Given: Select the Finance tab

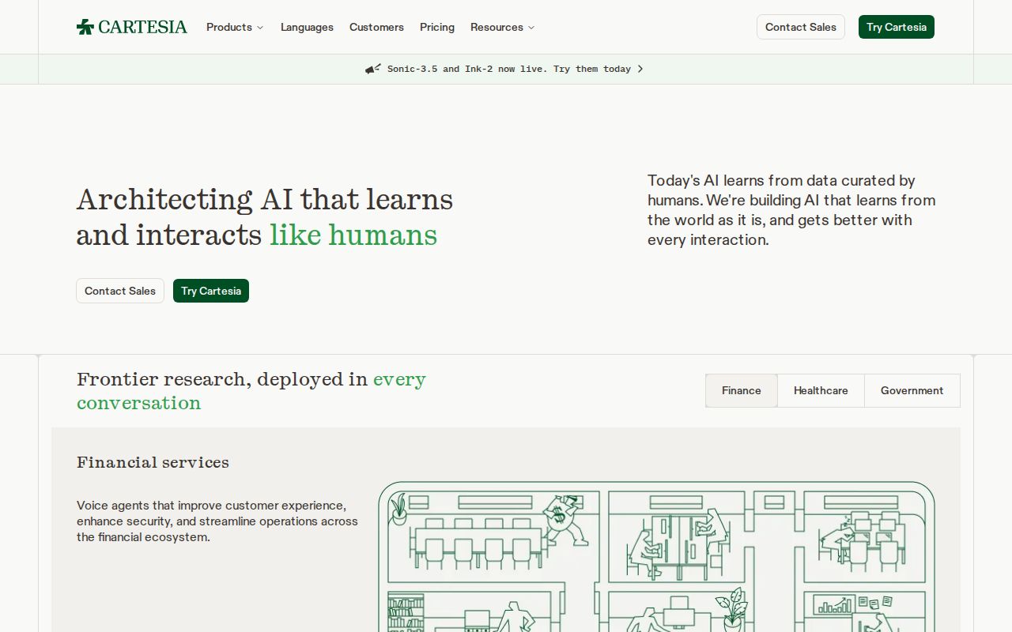Looking at the screenshot, I should 742,390.
